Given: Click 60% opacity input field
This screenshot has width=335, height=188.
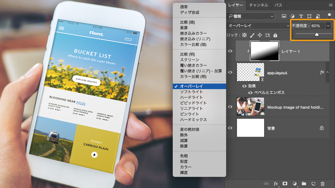Looking at the screenshot, I should tap(318, 26).
